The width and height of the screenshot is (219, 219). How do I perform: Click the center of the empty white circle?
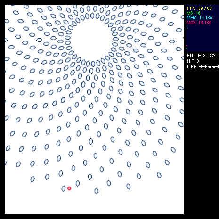91,41
